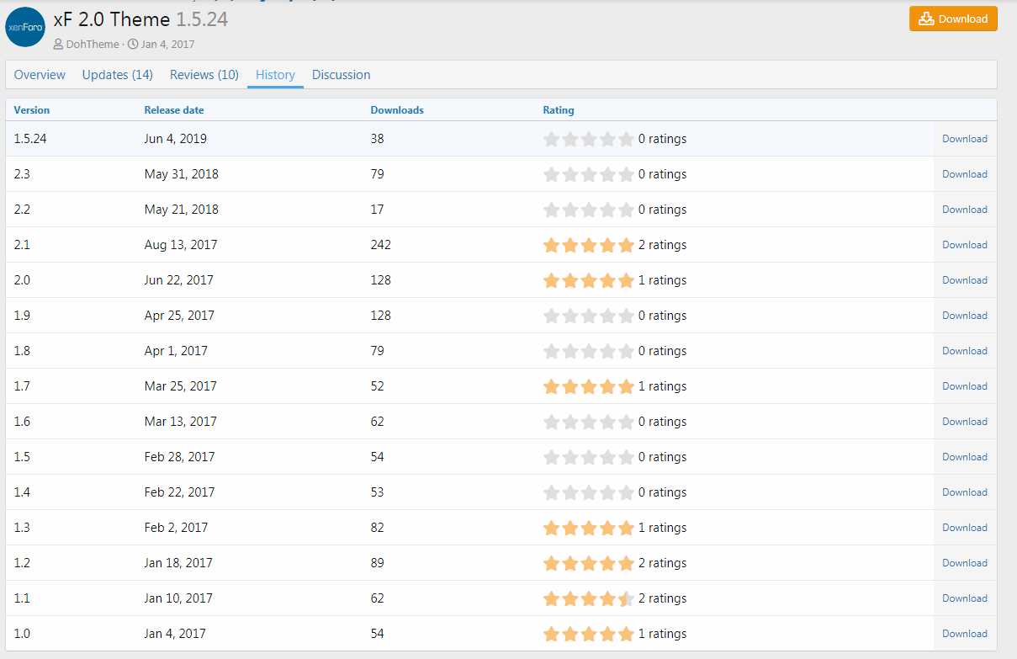Click the xenForo resource logo icon

[25, 27]
